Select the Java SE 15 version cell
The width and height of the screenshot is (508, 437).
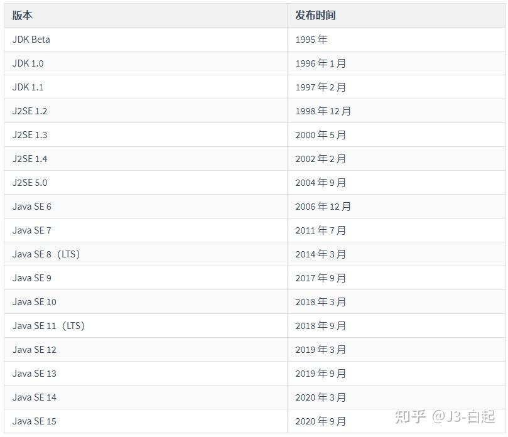[x=35, y=421]
